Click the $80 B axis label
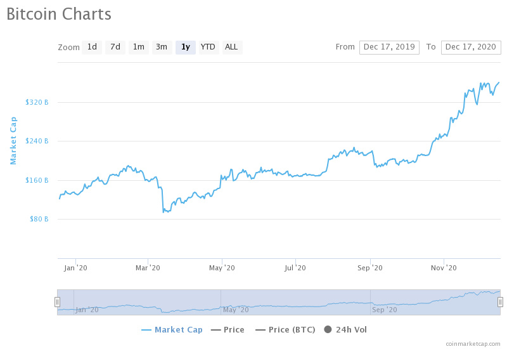Screen dimensions: 507x349 coord(39,219)
